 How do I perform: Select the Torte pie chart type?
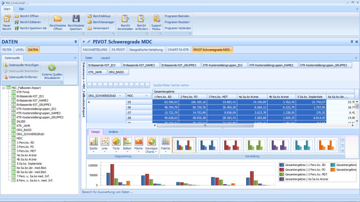click(x=116, y=142)
